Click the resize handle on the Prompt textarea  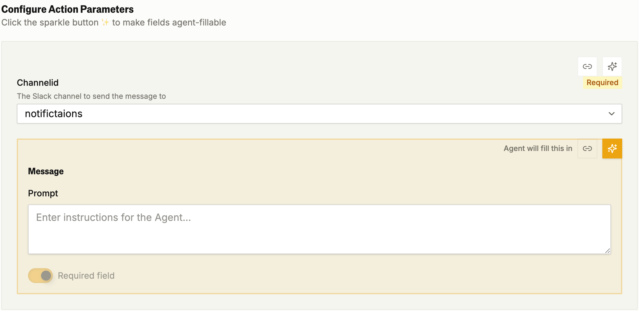608,251
